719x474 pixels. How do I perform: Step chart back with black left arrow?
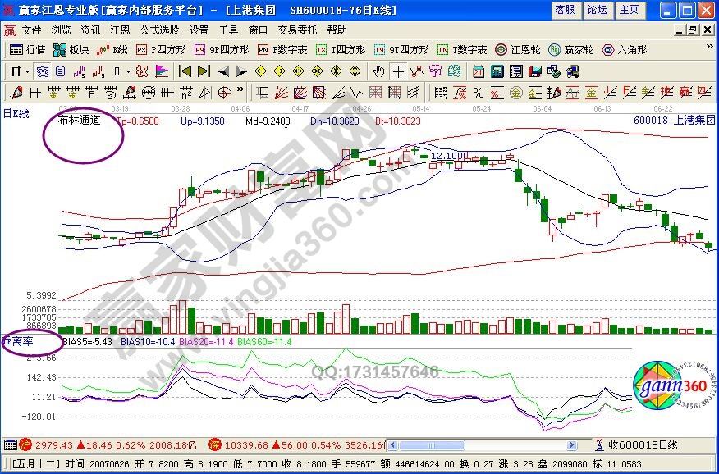tap(223, 71)
